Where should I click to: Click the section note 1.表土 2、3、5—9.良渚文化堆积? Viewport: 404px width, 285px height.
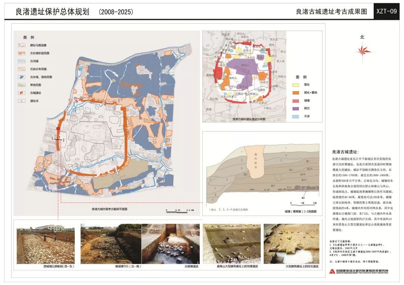[228, 210]
